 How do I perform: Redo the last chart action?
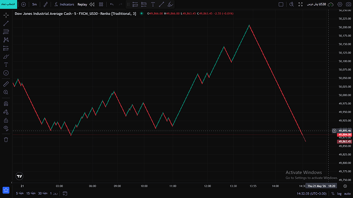(121, 5)
